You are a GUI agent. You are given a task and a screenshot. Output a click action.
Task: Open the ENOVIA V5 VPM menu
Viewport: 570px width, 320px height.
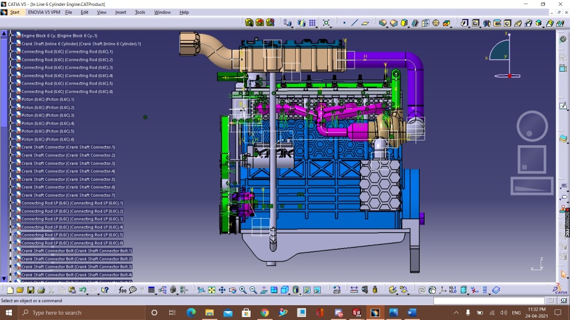[44, 12]
